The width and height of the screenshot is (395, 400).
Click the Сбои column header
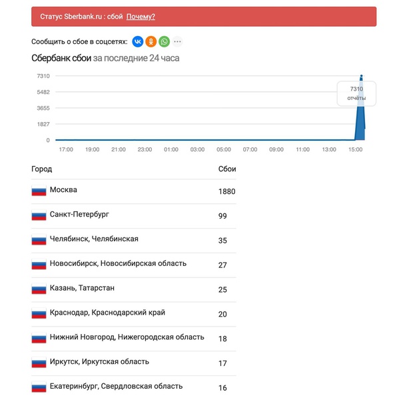pos(227,169)
